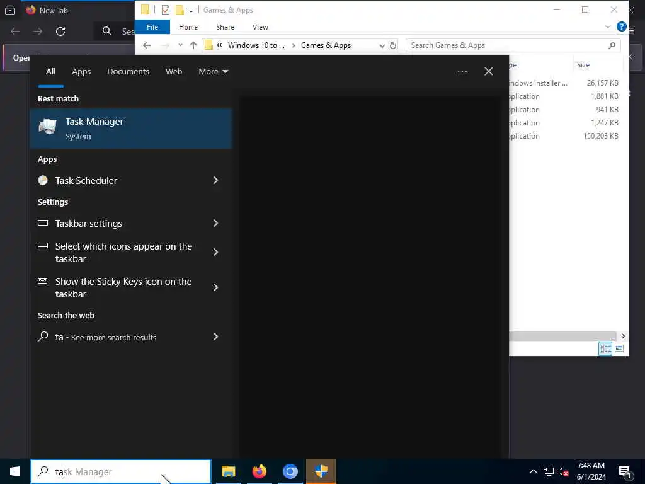Switch Explorer to large icons view
This screenshot has width=645, height=484.
pos(619,349)
